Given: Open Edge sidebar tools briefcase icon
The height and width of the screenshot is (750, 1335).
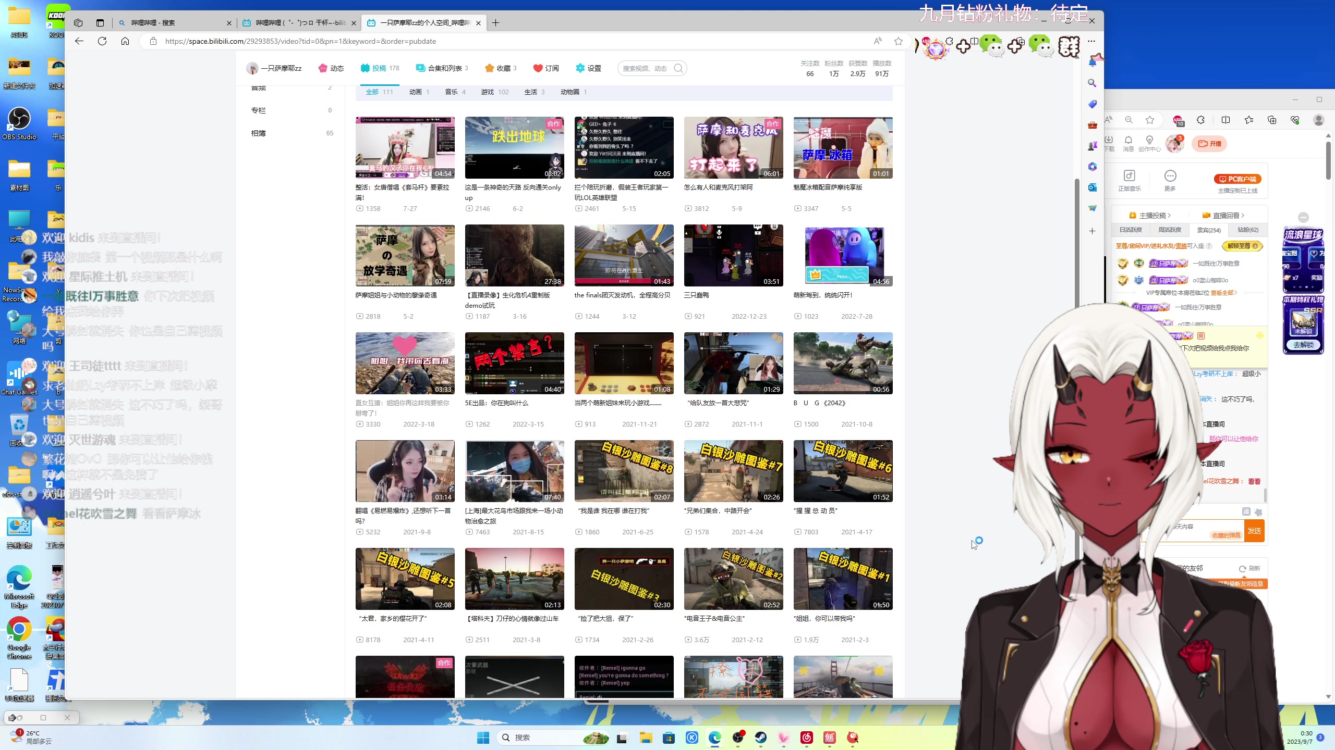Looking at the screenshot, I should [1092, 125].
